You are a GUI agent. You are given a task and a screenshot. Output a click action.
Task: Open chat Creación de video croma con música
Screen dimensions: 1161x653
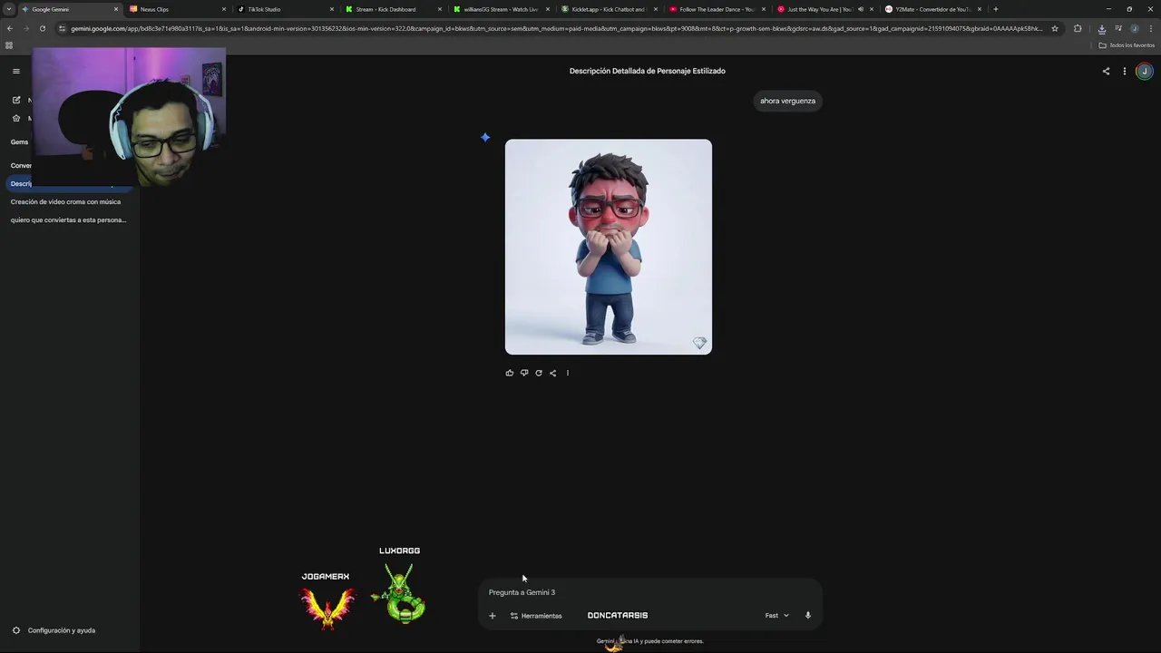pyautogui.click(x=65, y=201)
